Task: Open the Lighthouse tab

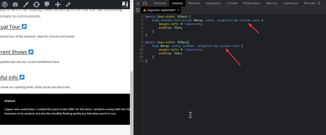Action: [x=291, y=3]
